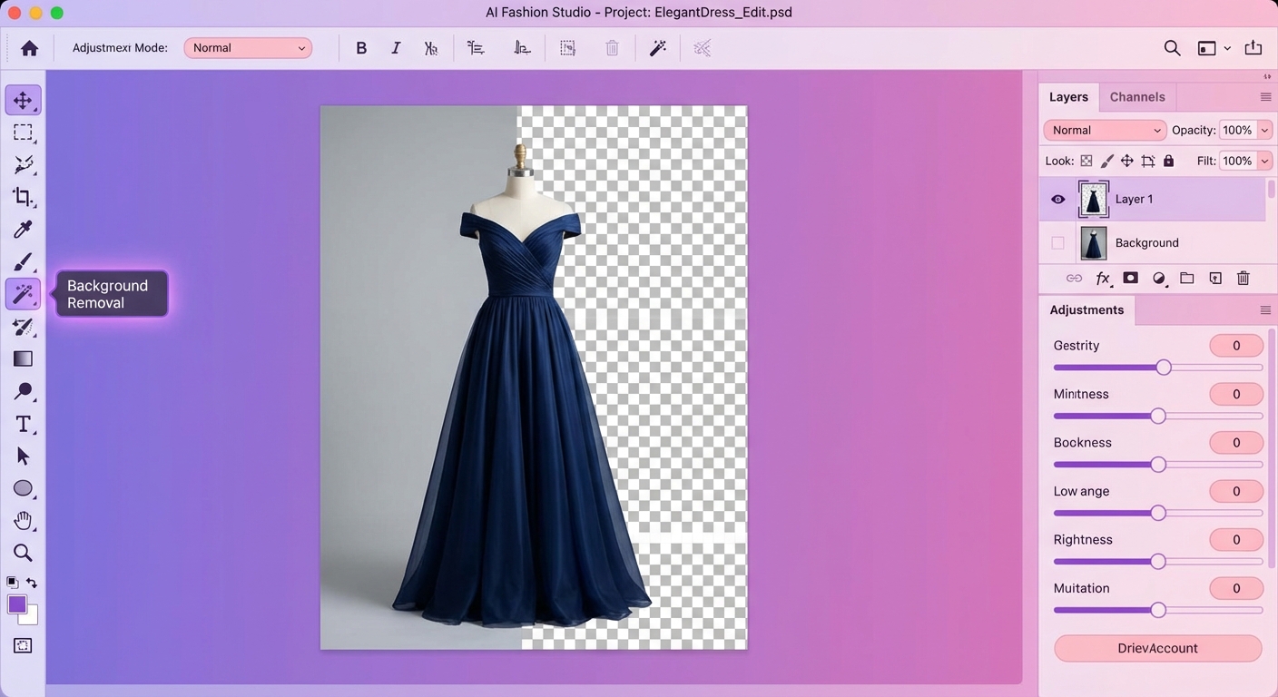Select the Move tool in toolbar
Screen dimensions: 1278x697
23,101
